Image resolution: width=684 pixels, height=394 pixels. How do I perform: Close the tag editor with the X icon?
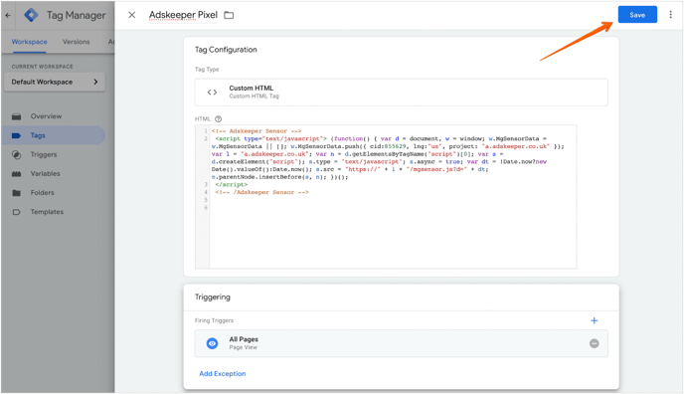point(132,15)
